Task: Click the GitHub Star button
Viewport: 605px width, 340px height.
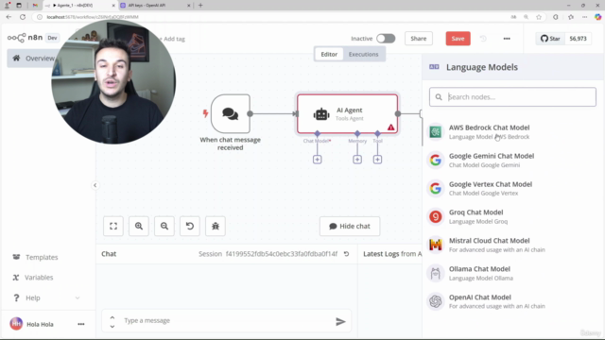Action: (550, 39)
